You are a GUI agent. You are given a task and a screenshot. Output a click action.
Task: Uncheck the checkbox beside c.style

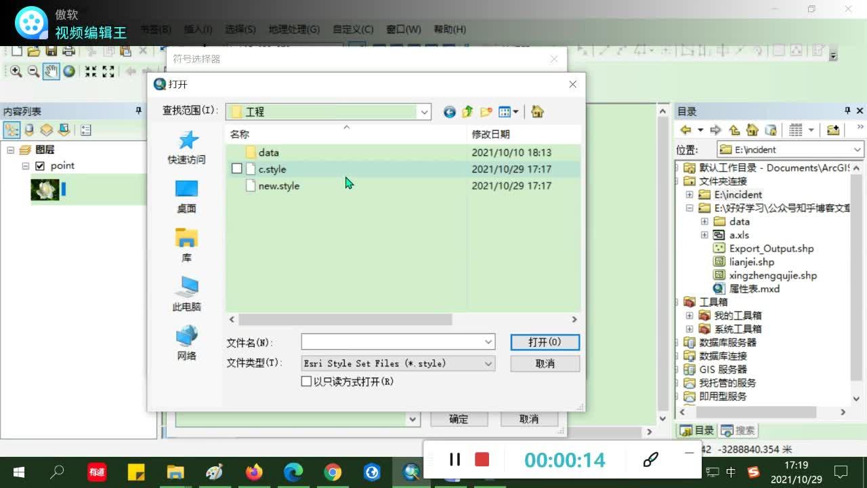coord(236,169)
